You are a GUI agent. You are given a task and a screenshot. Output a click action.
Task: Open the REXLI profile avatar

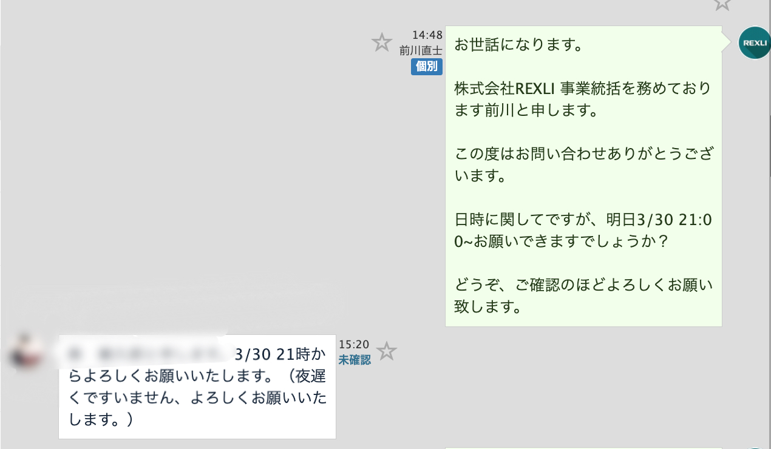tap(753, 43)
